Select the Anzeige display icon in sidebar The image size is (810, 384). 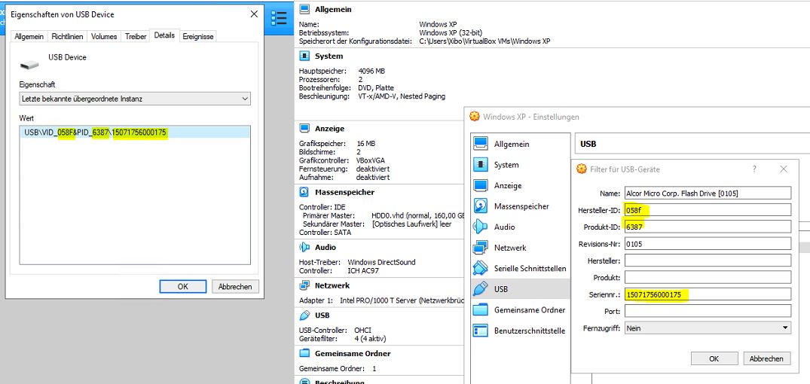tap(480, 185)
